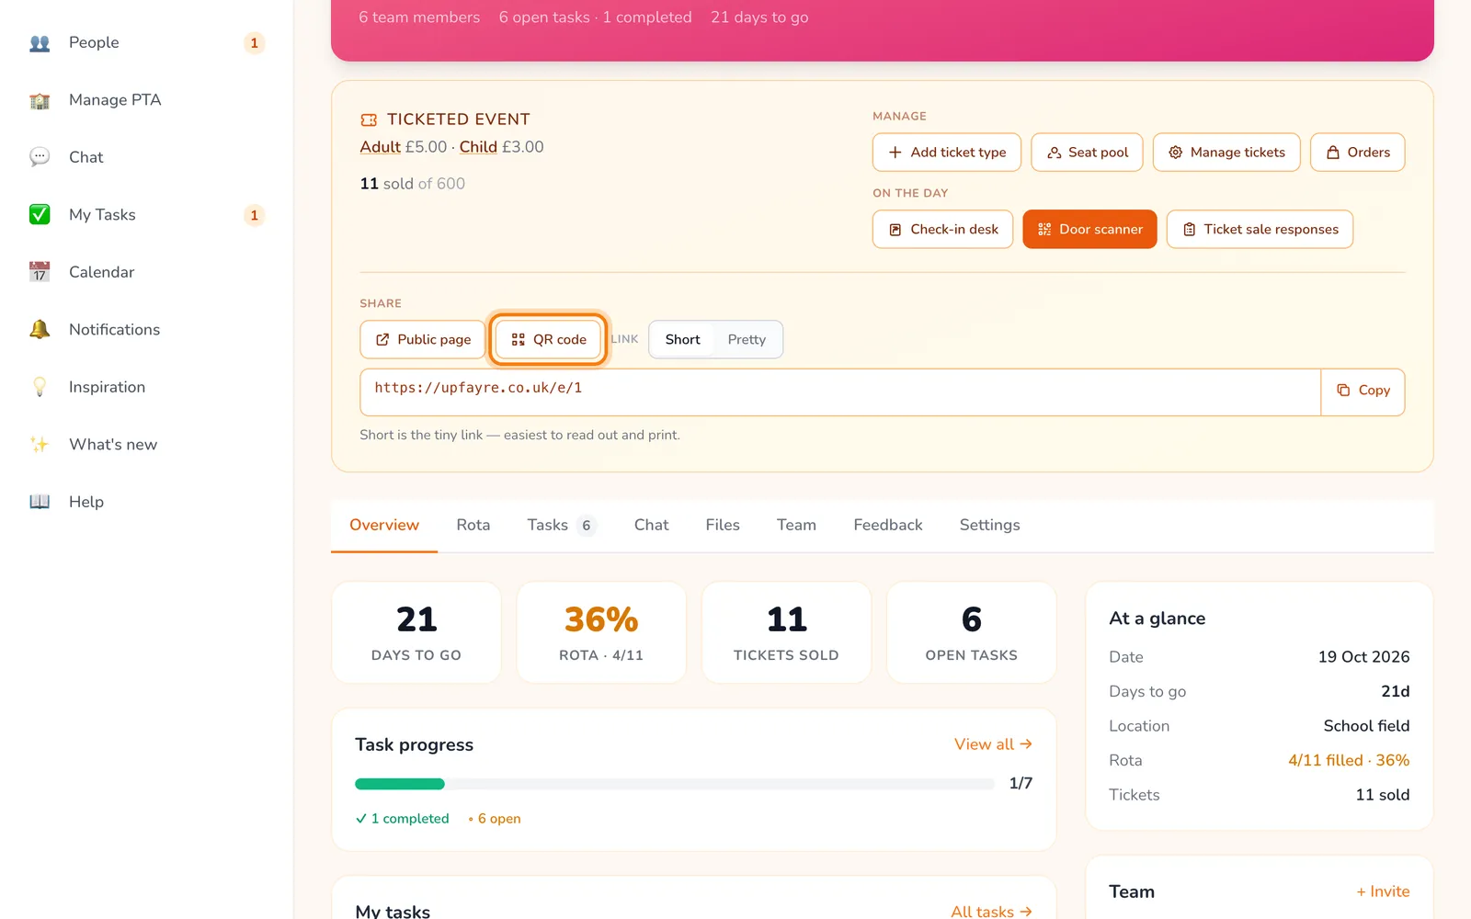Open the event Chat tab
The height and width of the screenshot is (919, 1471).
pos(651,526)
